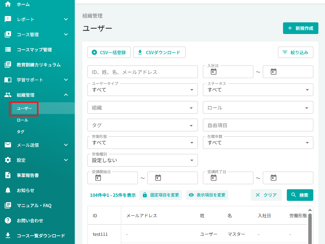
Task: Click the mail envelope icon
Action: [8, 145]
